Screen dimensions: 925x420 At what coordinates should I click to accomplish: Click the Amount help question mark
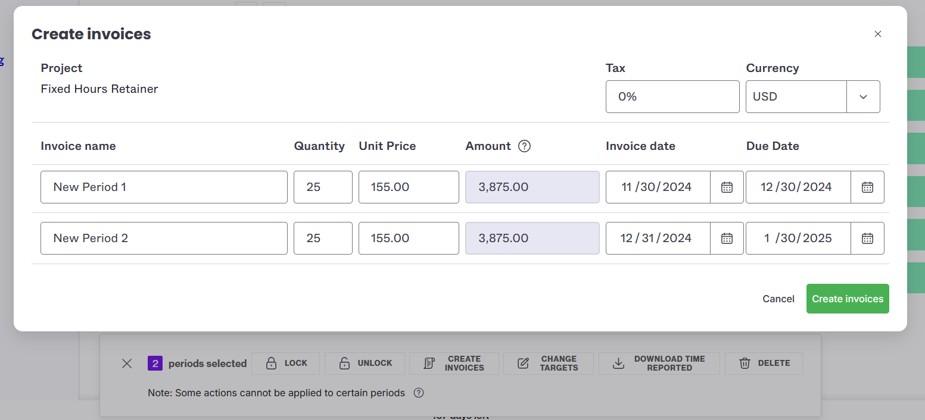525,146
